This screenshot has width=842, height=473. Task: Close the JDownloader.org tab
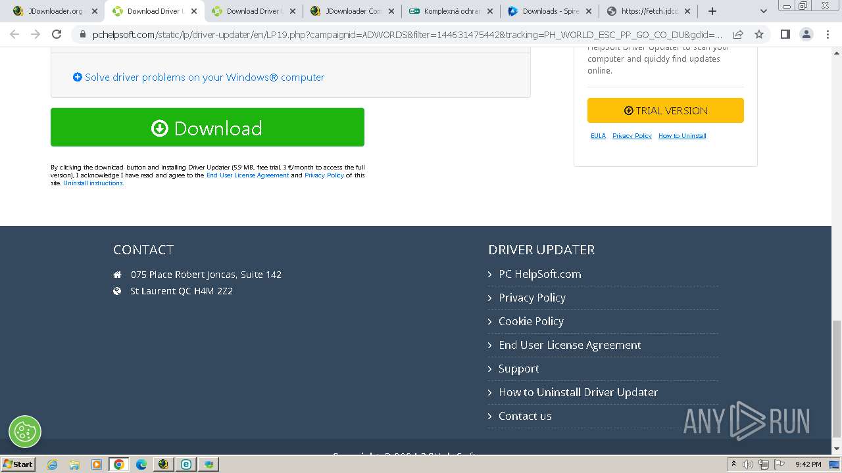[95, 11]
